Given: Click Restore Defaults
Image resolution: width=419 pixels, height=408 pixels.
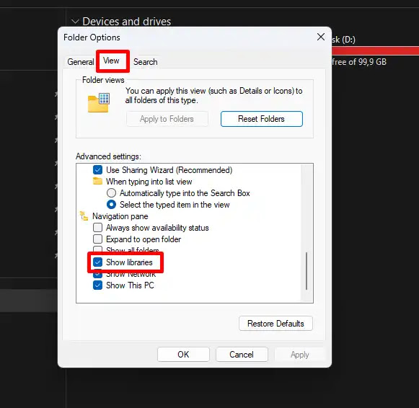Looking at the screenshot, I should tap(275, 324).
